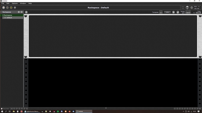Open the tuner icon in top toolbar

[15, 8]
